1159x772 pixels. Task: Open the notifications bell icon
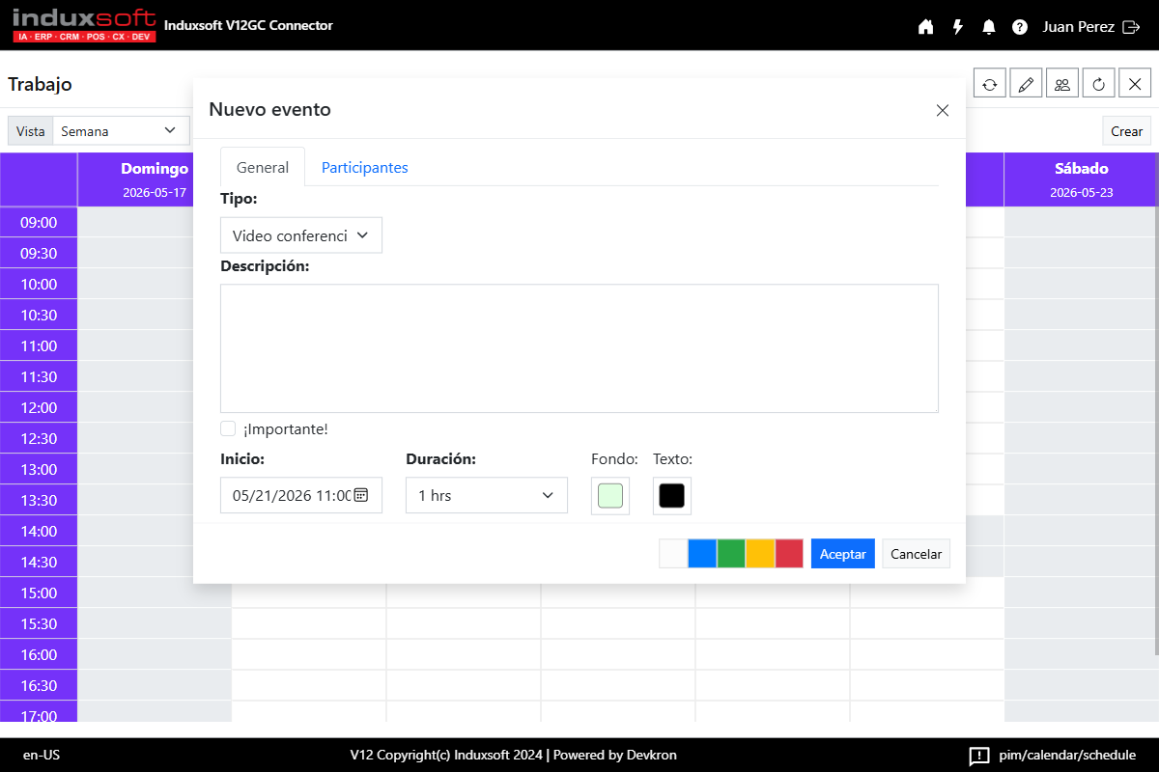[989, 27]
